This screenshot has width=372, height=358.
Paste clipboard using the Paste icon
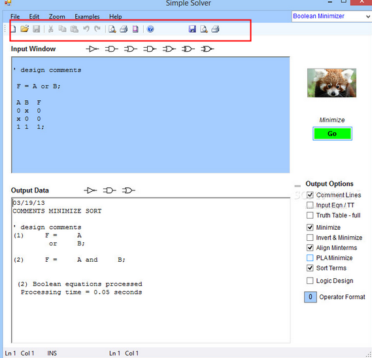point(75,29)
